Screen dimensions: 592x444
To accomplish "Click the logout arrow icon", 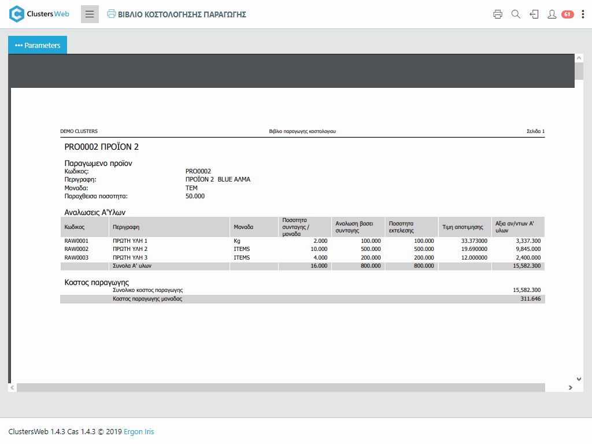I will coord(534,14).
